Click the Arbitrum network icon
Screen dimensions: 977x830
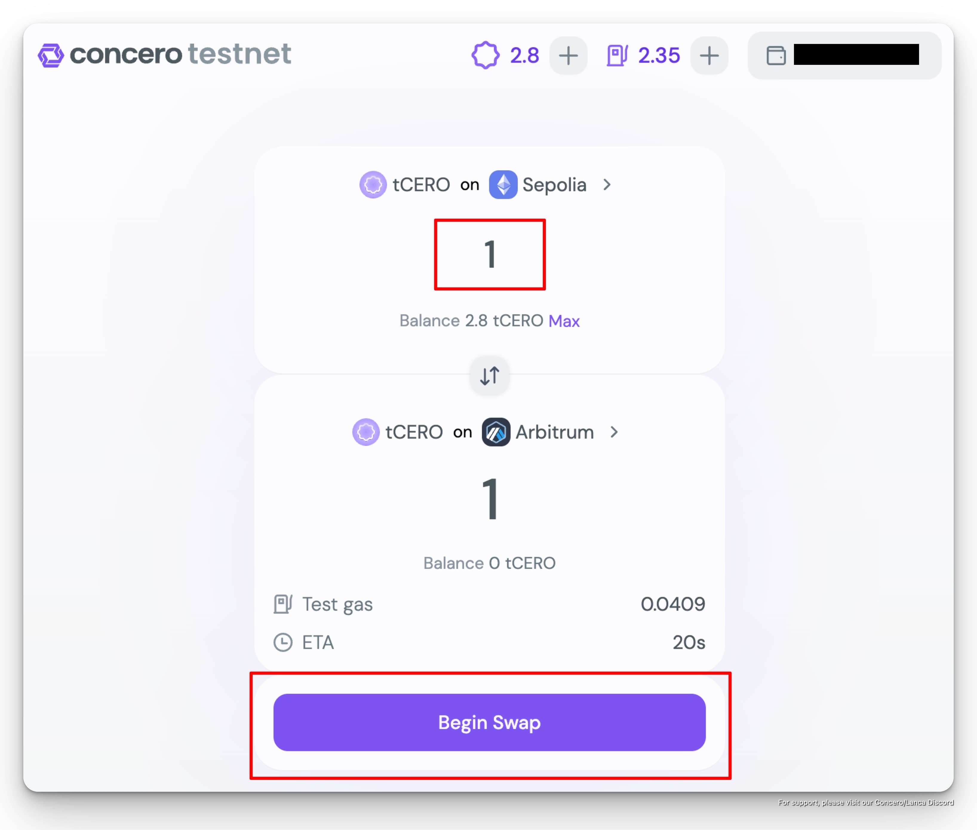point(496,432)
